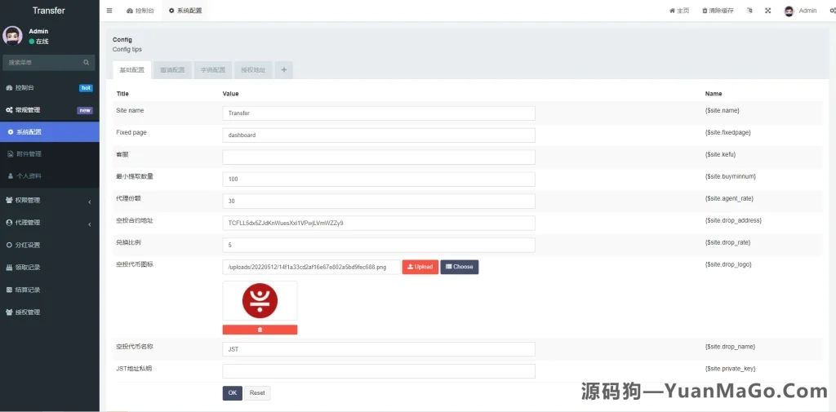The width and height of the screenshot is (836, 412).
Task: Switch to the third config tab
Action: [x=213, y=70]
